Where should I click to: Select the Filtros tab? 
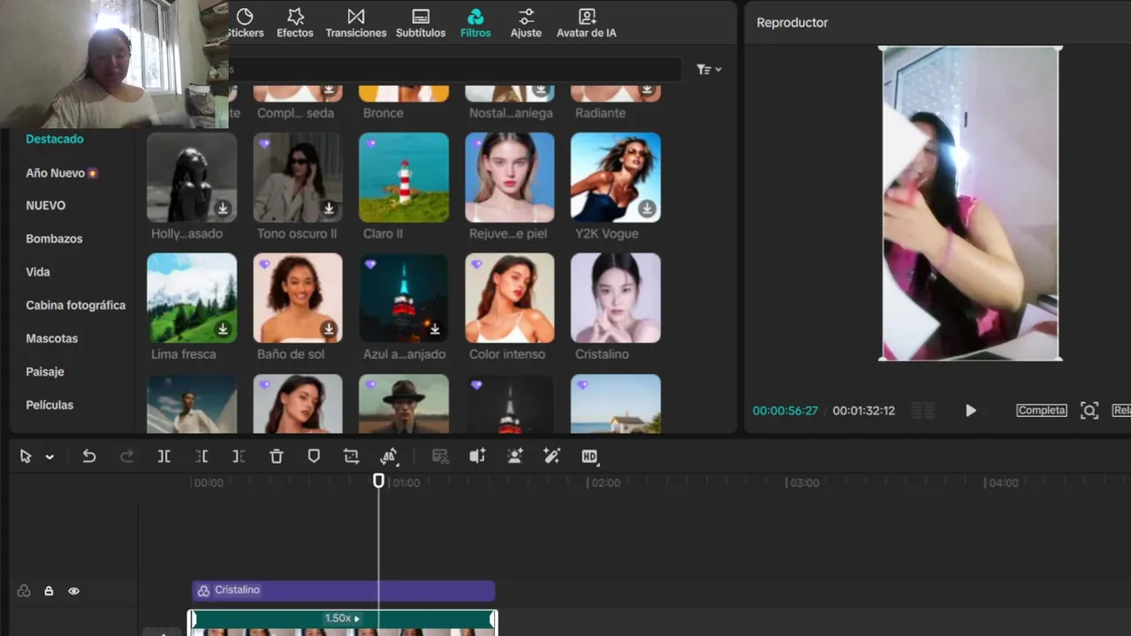pos(475,24)
